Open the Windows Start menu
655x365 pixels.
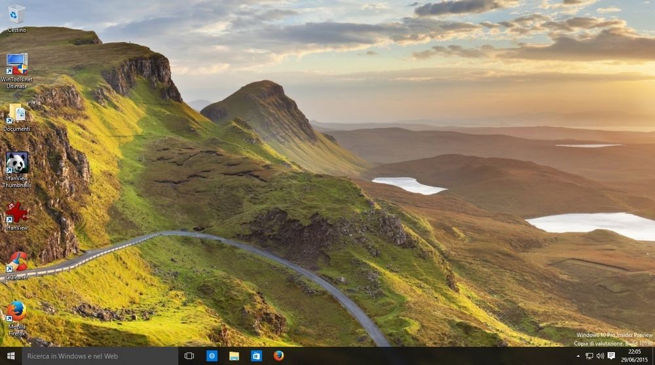[x=10, y=356]
